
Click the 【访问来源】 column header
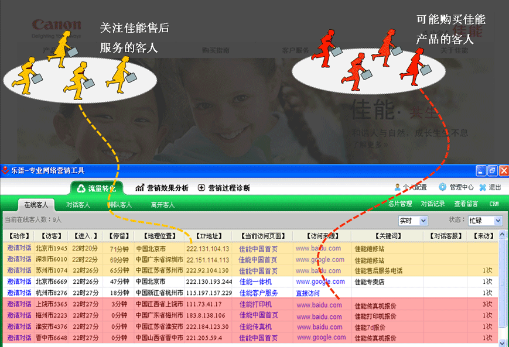322,236
